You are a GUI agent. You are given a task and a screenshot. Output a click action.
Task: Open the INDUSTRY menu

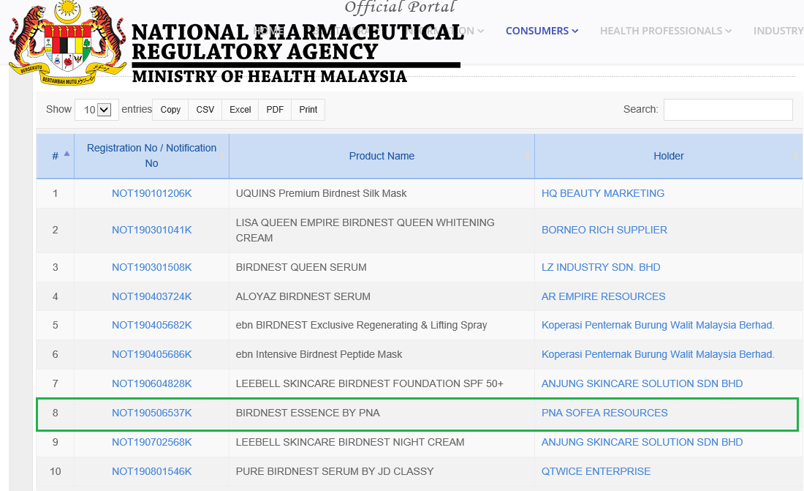coord(778,31)
